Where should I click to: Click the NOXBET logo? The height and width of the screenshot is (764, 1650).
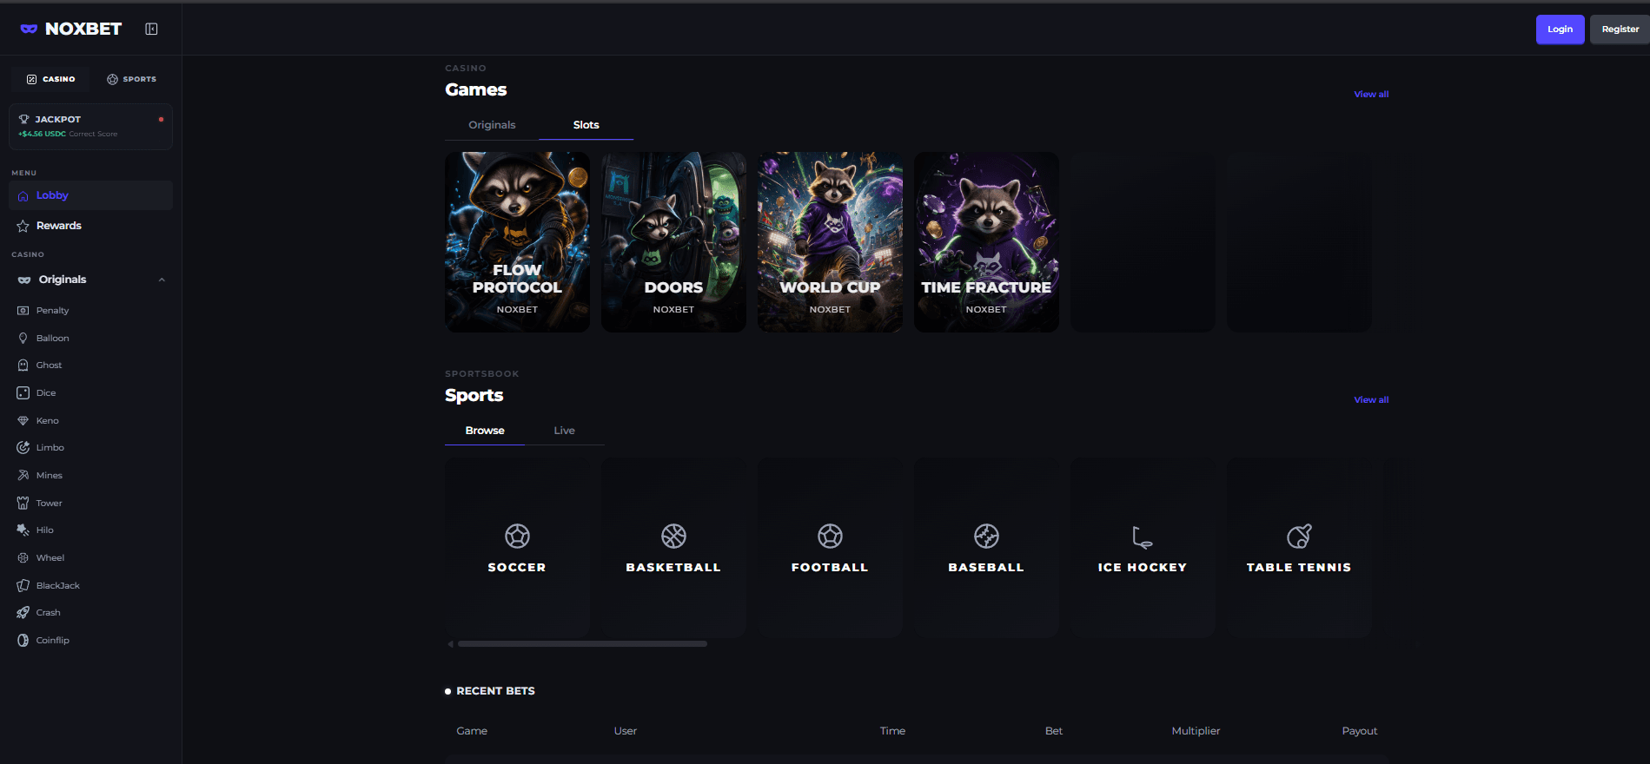pos(71,29)
